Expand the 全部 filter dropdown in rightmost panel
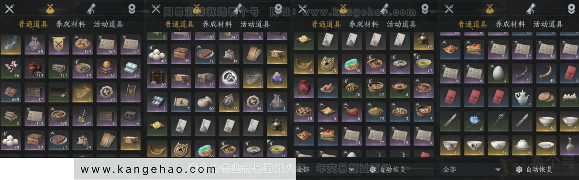 pyautogui.click(x=472, y=169)
